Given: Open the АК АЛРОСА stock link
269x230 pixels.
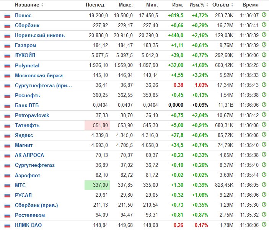Looking at the screenshot, I should (x=29, y=155).
